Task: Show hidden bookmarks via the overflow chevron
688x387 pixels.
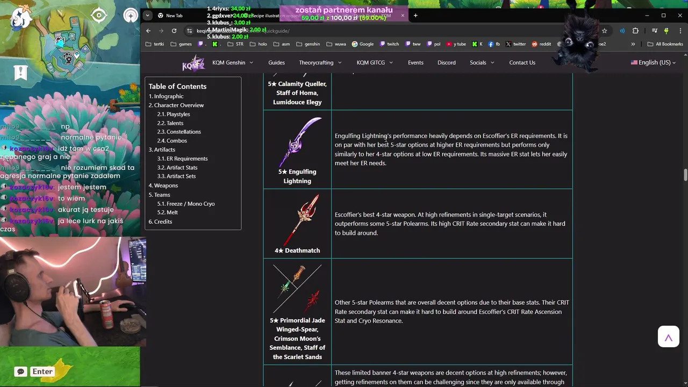Action: point(633,44)
